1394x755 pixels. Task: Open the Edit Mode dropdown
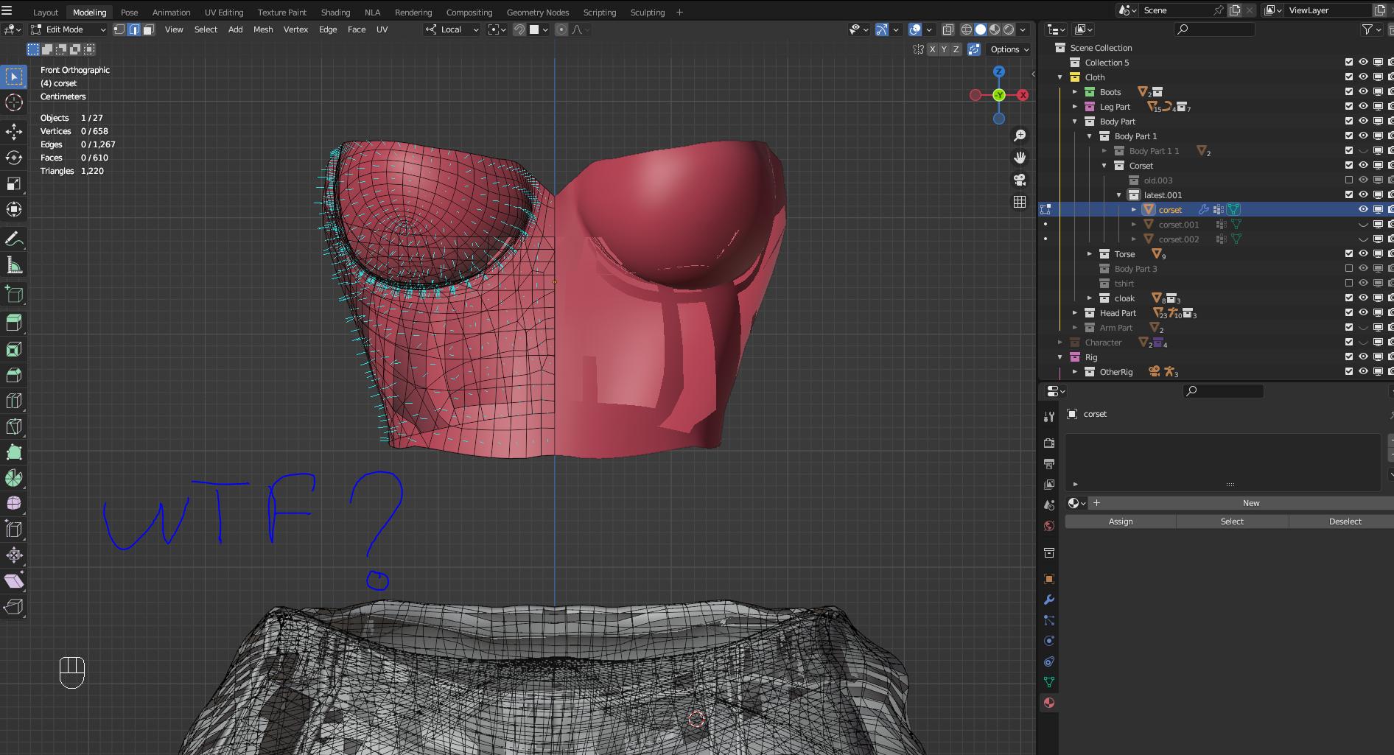pyautogui.click(x=69, y=29)
